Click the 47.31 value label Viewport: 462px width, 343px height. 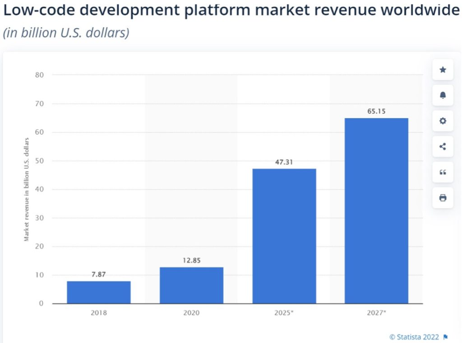(284, 162)
